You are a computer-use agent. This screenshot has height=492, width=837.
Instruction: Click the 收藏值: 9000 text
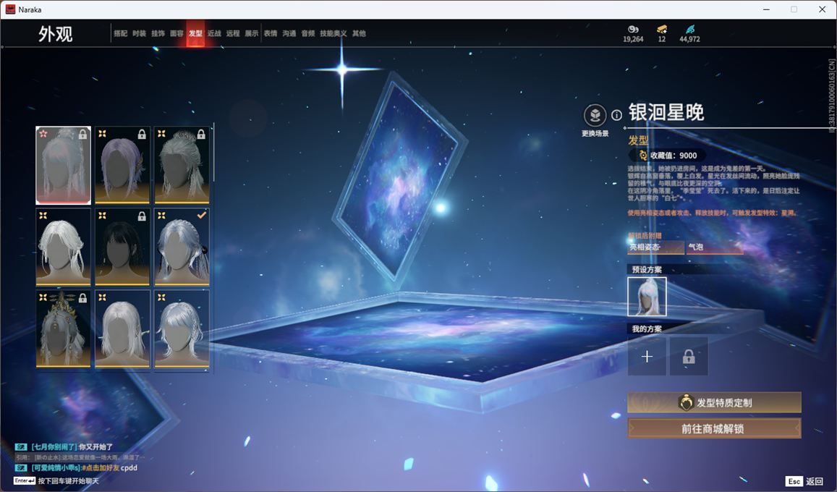(x=673, y=156)
